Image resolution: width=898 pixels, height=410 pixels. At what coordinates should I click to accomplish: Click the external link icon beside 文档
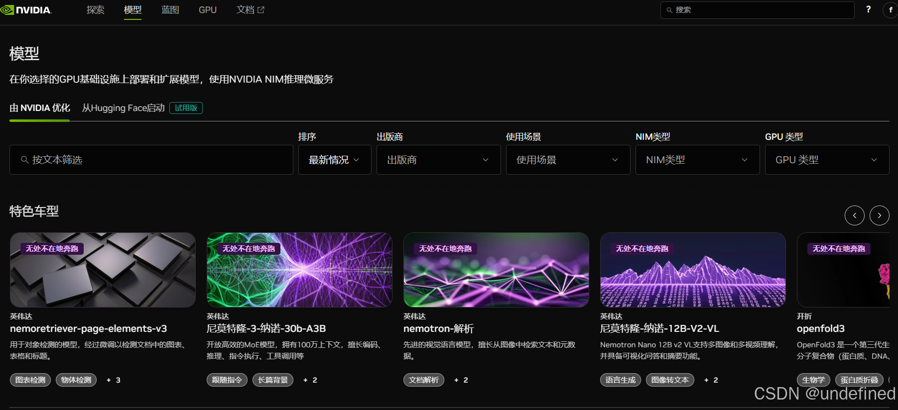tap(260, 10)
